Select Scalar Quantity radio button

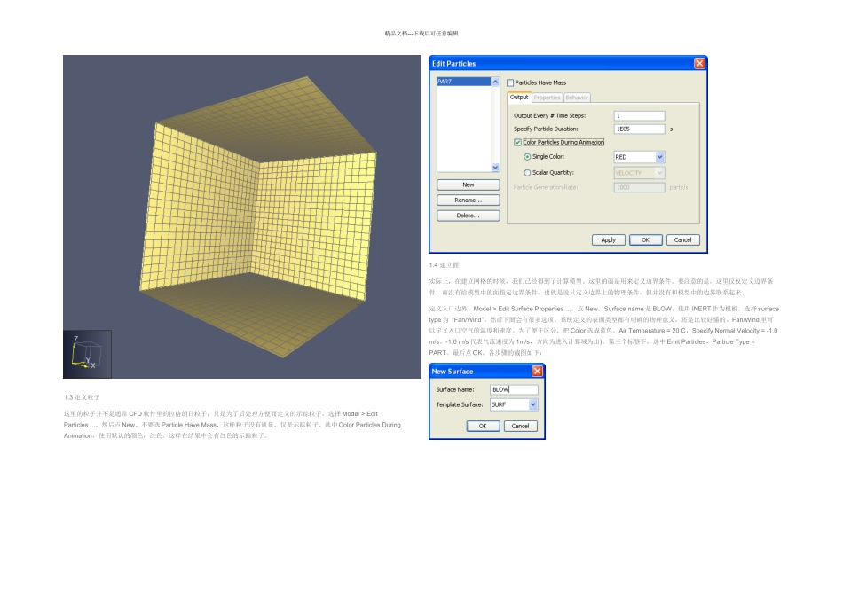527,173
